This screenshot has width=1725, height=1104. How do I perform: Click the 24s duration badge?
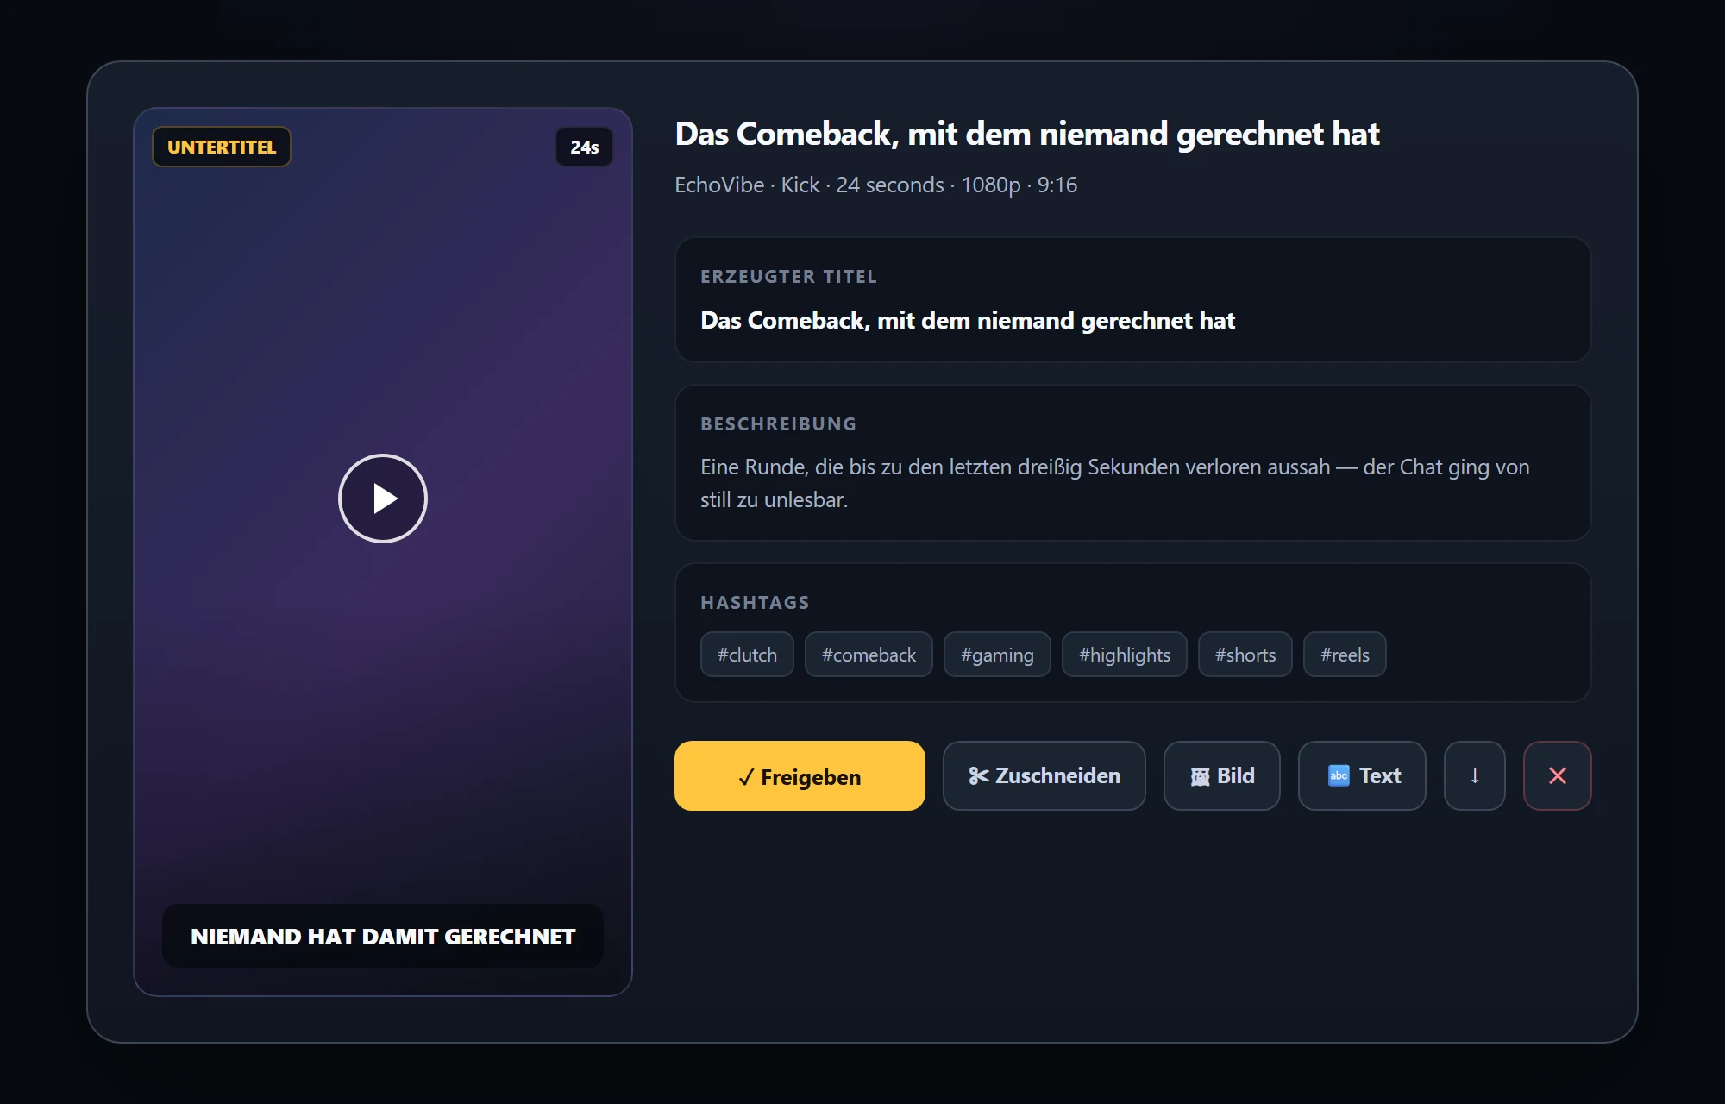pos(584,147)
